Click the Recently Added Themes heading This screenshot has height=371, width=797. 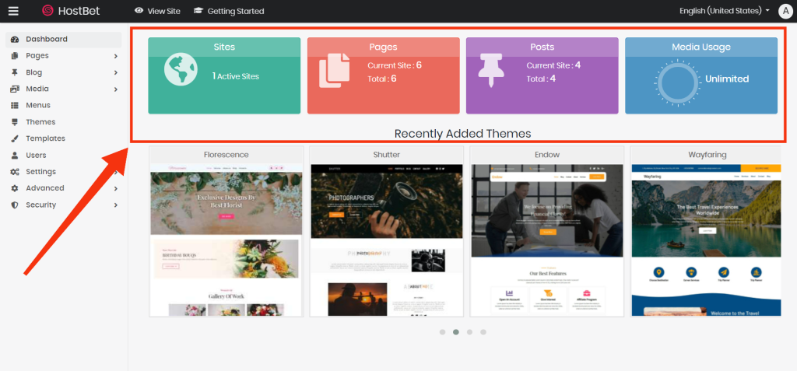[x=462, y=134]
